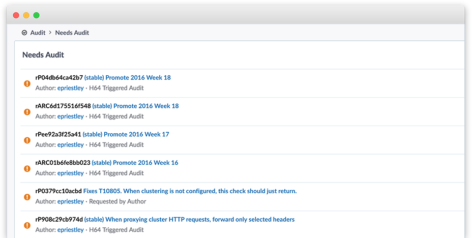Click the orange audit icon for rP04db64ca42b7
The width and height of the screenshot is (472, 238).
coord(27,83)
